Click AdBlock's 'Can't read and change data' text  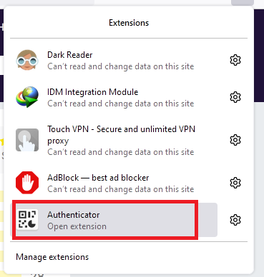121,189
